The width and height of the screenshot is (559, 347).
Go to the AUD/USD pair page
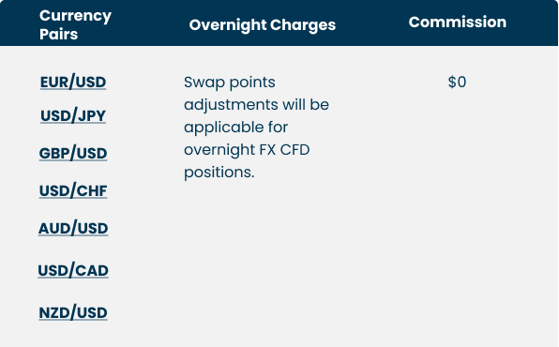click(73, 228)
